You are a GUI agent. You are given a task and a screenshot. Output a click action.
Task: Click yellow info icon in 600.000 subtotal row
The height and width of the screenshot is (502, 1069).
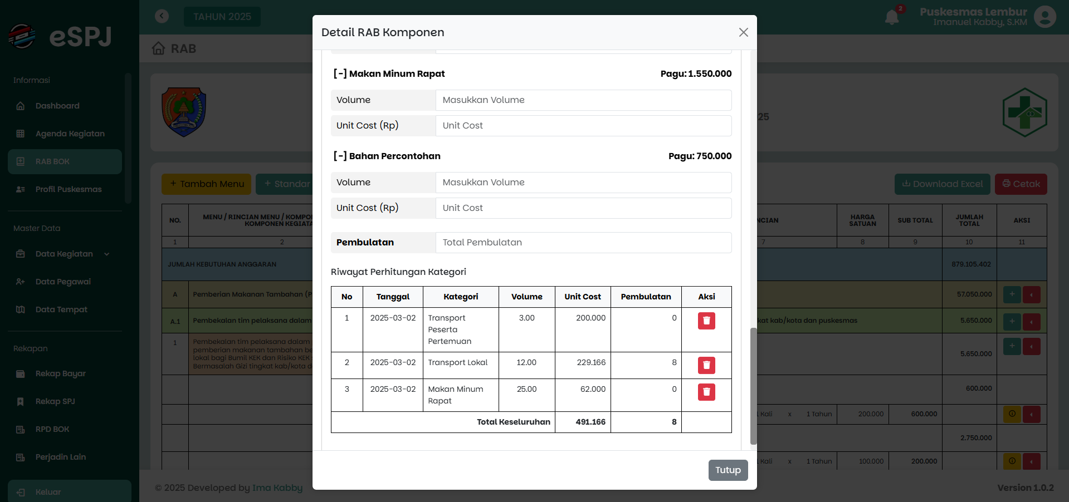[x=1012, y=414]
